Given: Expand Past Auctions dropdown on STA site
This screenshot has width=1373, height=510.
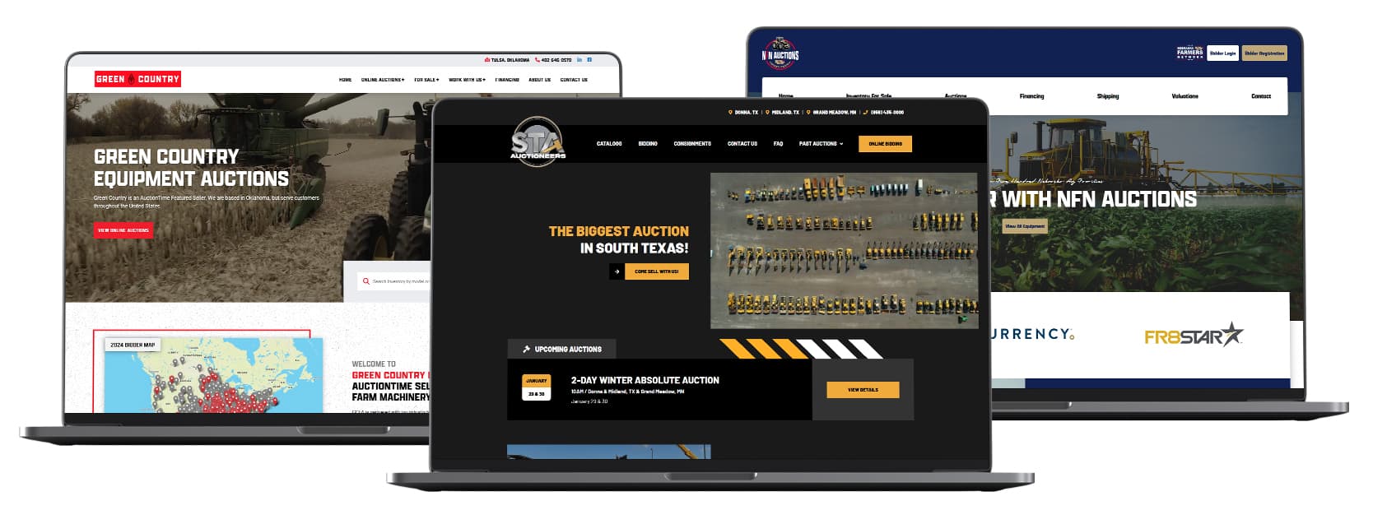Looking at the screenshot, I should pyautogui.click(x=821, y=144).
